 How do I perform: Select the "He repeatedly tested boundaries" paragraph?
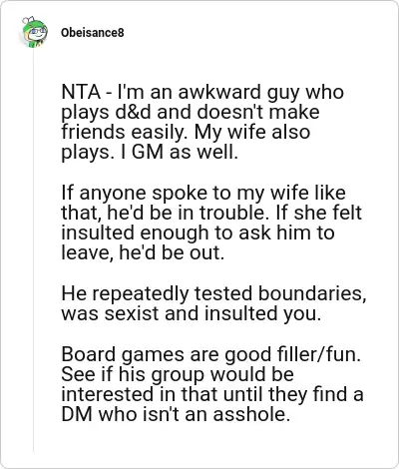point(213,303)
